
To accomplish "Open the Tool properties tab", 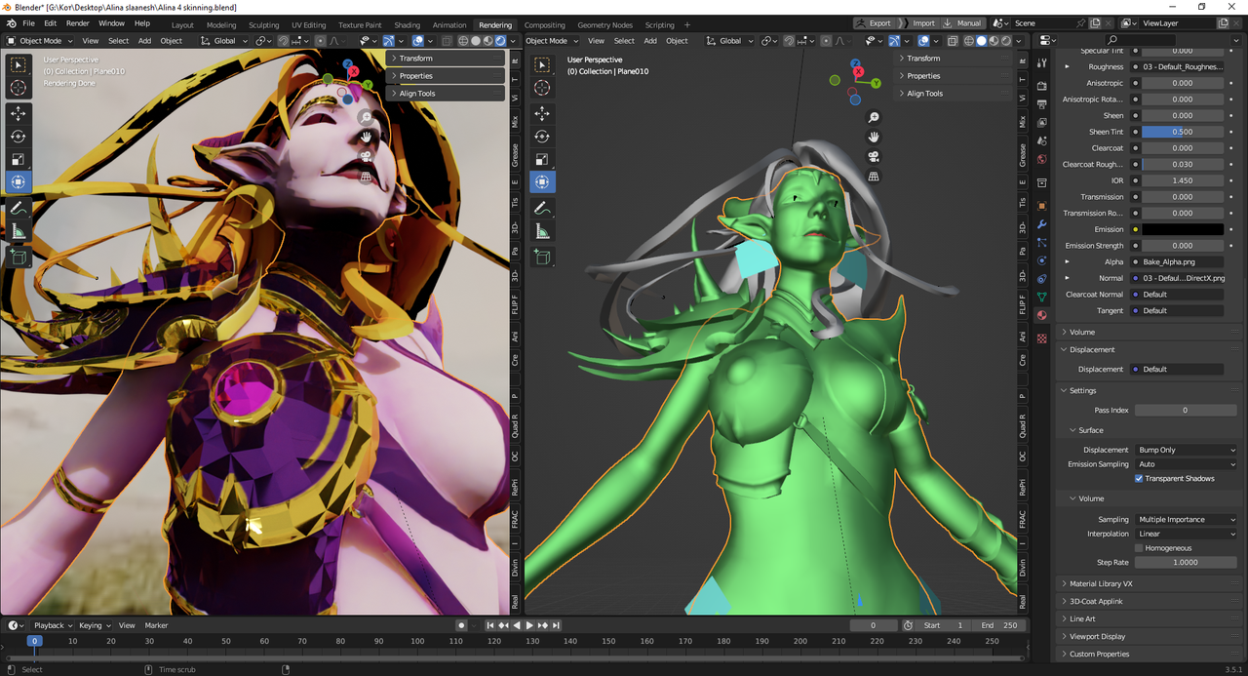I will coord(1042,64).
